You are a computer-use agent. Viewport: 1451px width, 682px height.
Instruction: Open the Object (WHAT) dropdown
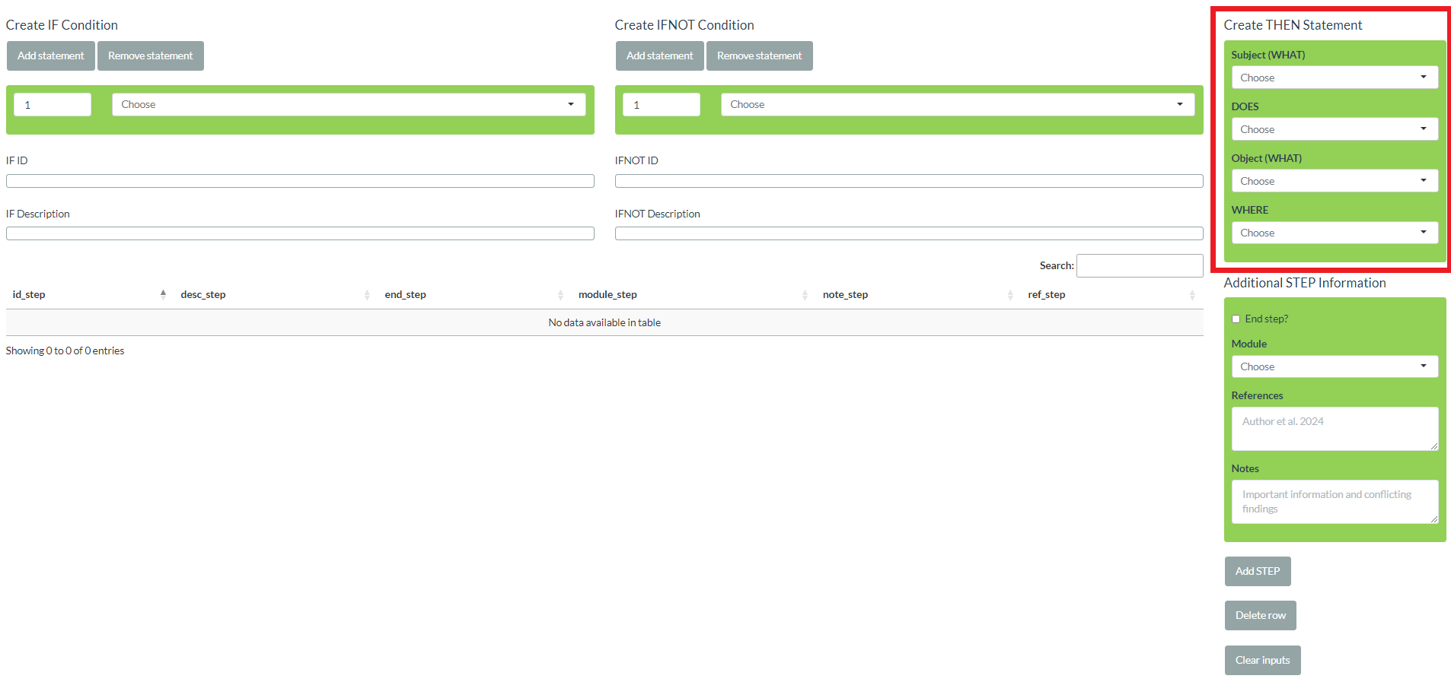click(1335, 181)
